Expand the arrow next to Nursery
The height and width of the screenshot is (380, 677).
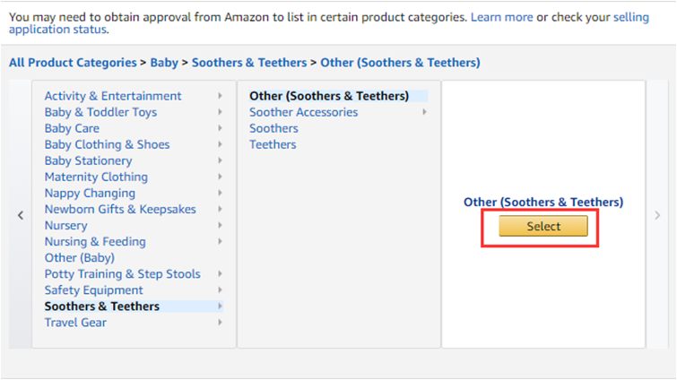coord(220,226)
